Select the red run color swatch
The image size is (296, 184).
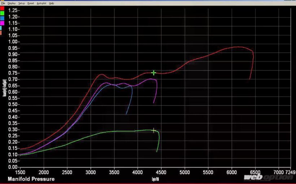(x=2, y=8)
